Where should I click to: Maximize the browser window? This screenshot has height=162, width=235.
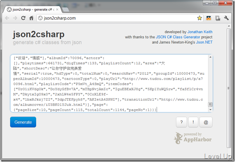pyautogui.click(x=215, y=3)
